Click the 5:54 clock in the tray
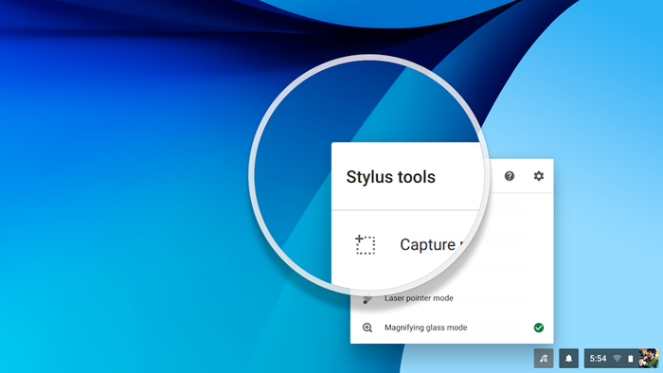The width and height of the screenshot is (663, 373). pyautogui.click(x=598, y=358)
